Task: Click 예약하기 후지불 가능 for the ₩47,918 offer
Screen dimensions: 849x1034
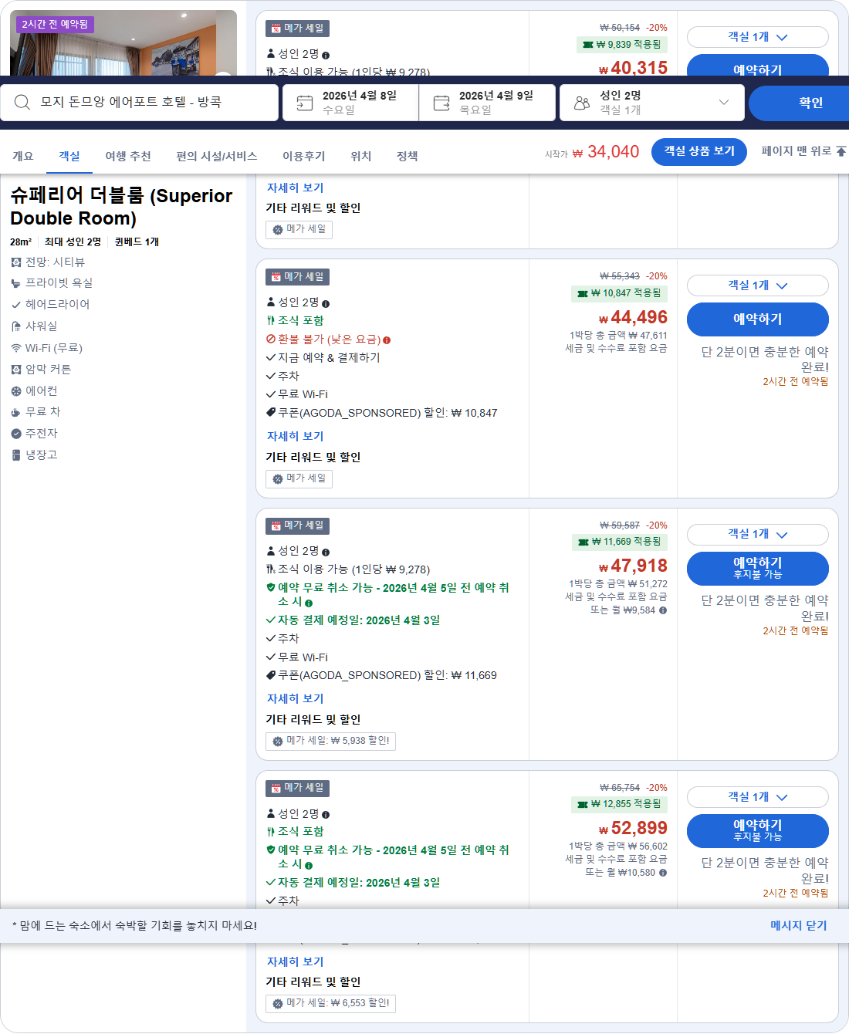Action: point(758,569)
